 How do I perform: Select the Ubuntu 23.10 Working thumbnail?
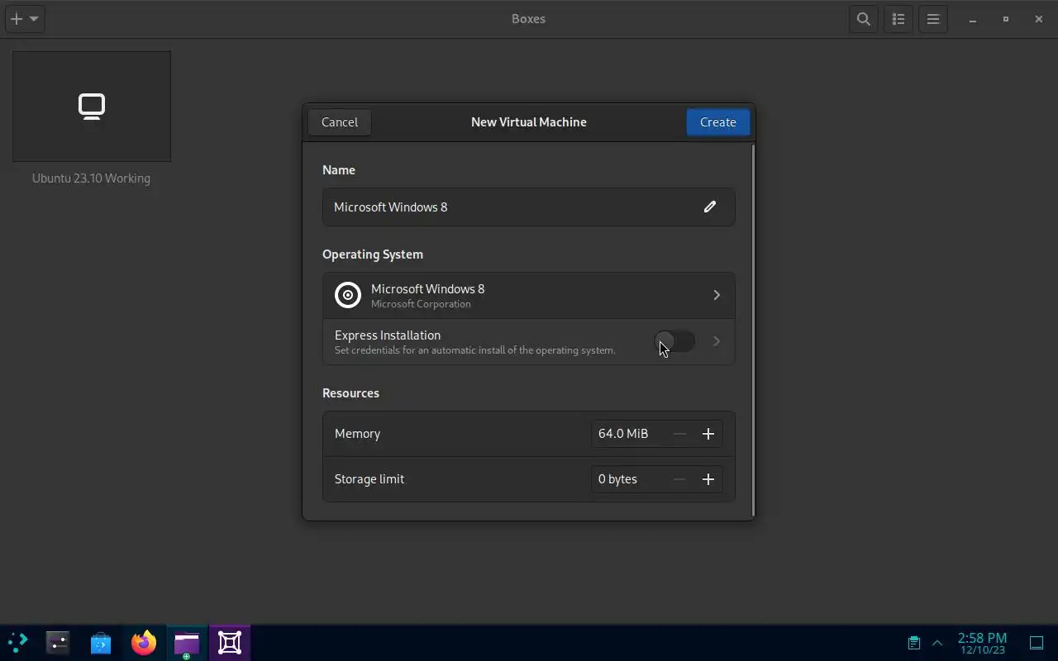click(x=92, y=107)
